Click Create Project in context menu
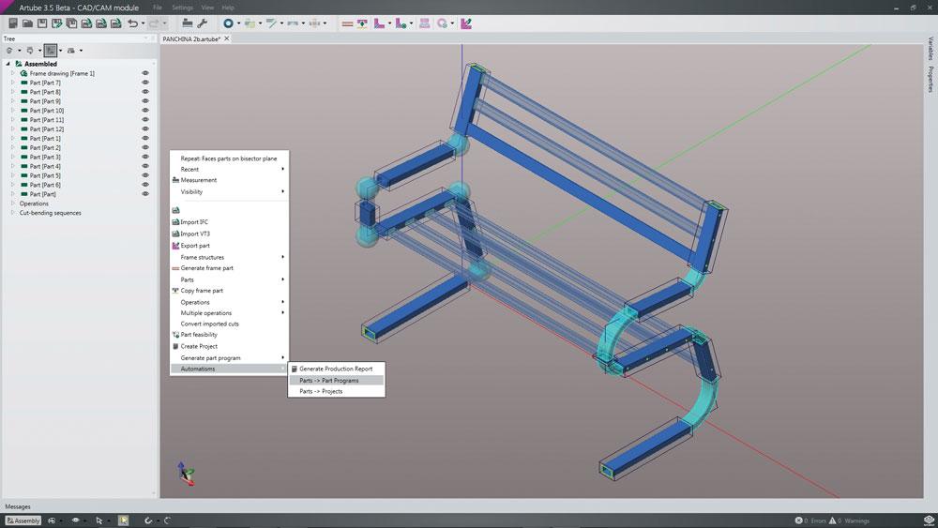The height and width of the screenshot is (528, 938). pyautogui.click(x=229, y=346)
